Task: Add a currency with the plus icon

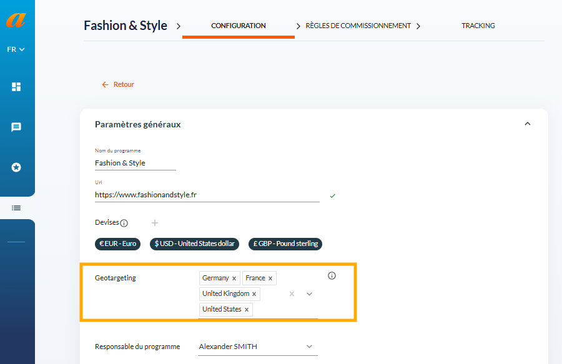Action: click(154, 223)
